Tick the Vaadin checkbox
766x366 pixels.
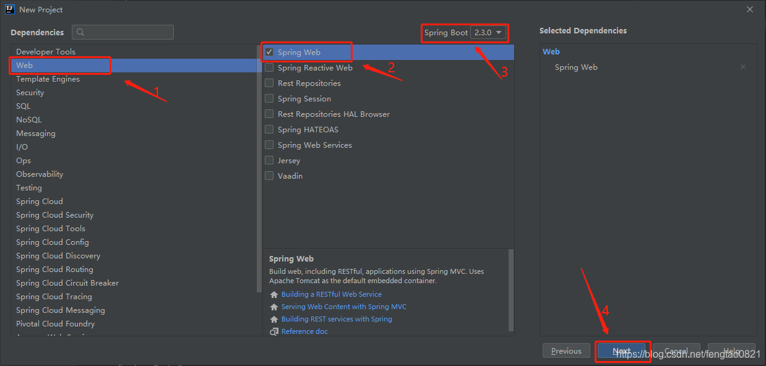click(x=269, y=176)
